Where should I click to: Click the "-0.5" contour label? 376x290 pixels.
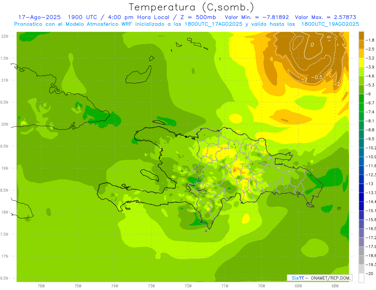(316, 77)
